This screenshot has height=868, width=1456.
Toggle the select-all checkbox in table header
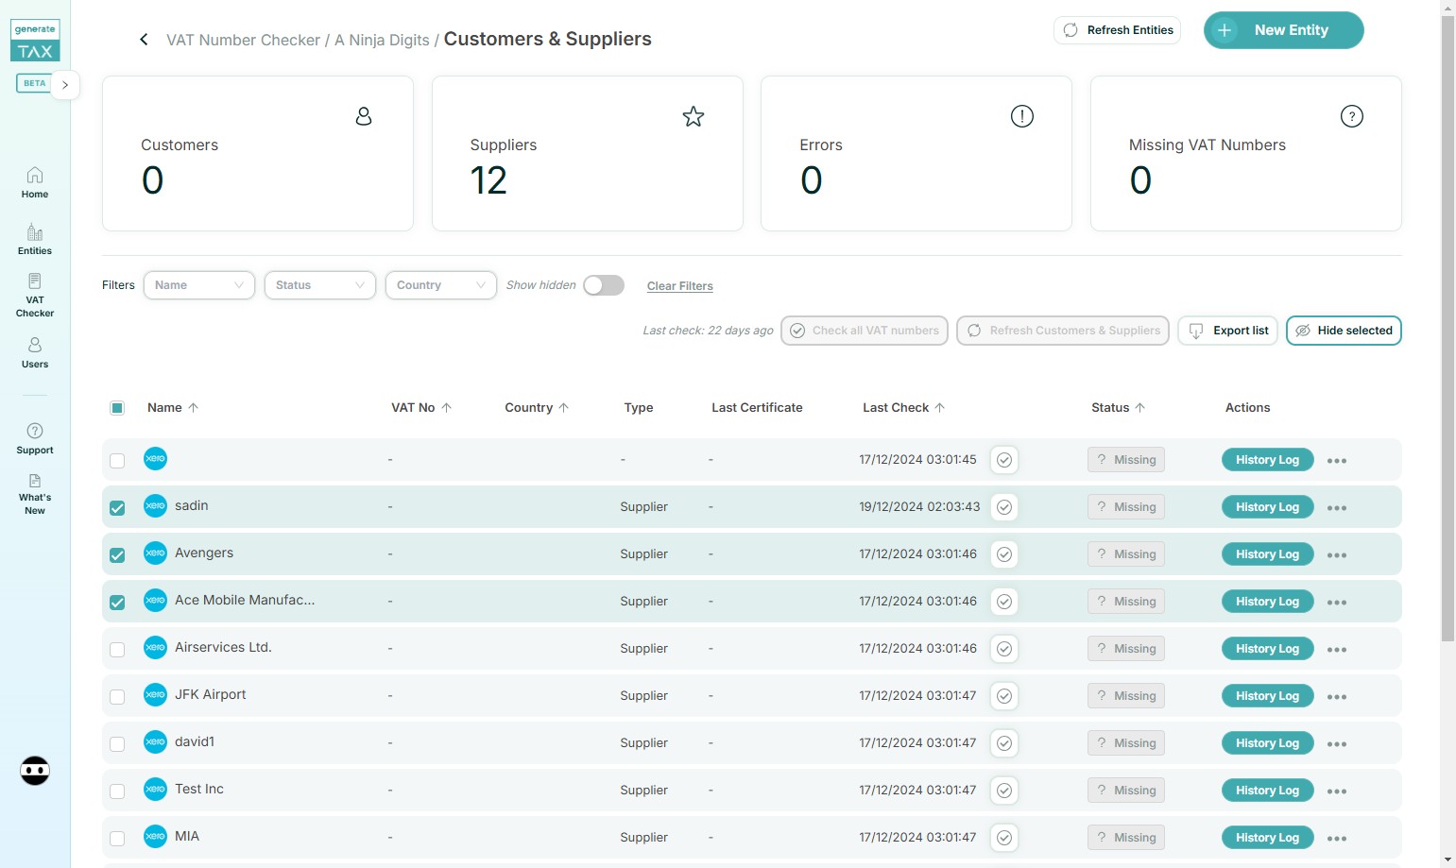coord(117,408)
